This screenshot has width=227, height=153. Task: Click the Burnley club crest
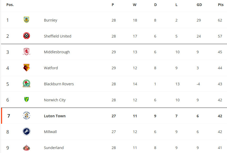pos(27,20)
